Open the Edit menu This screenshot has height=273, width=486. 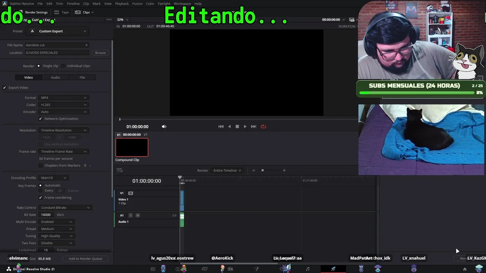[x=49, y=3]
